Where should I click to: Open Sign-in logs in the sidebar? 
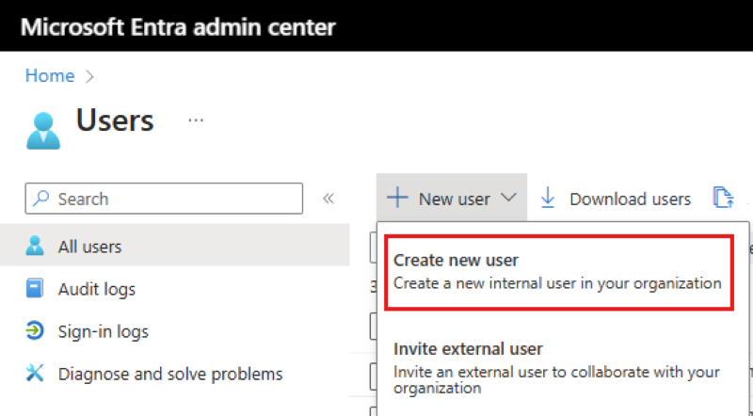tap(104, 331)
